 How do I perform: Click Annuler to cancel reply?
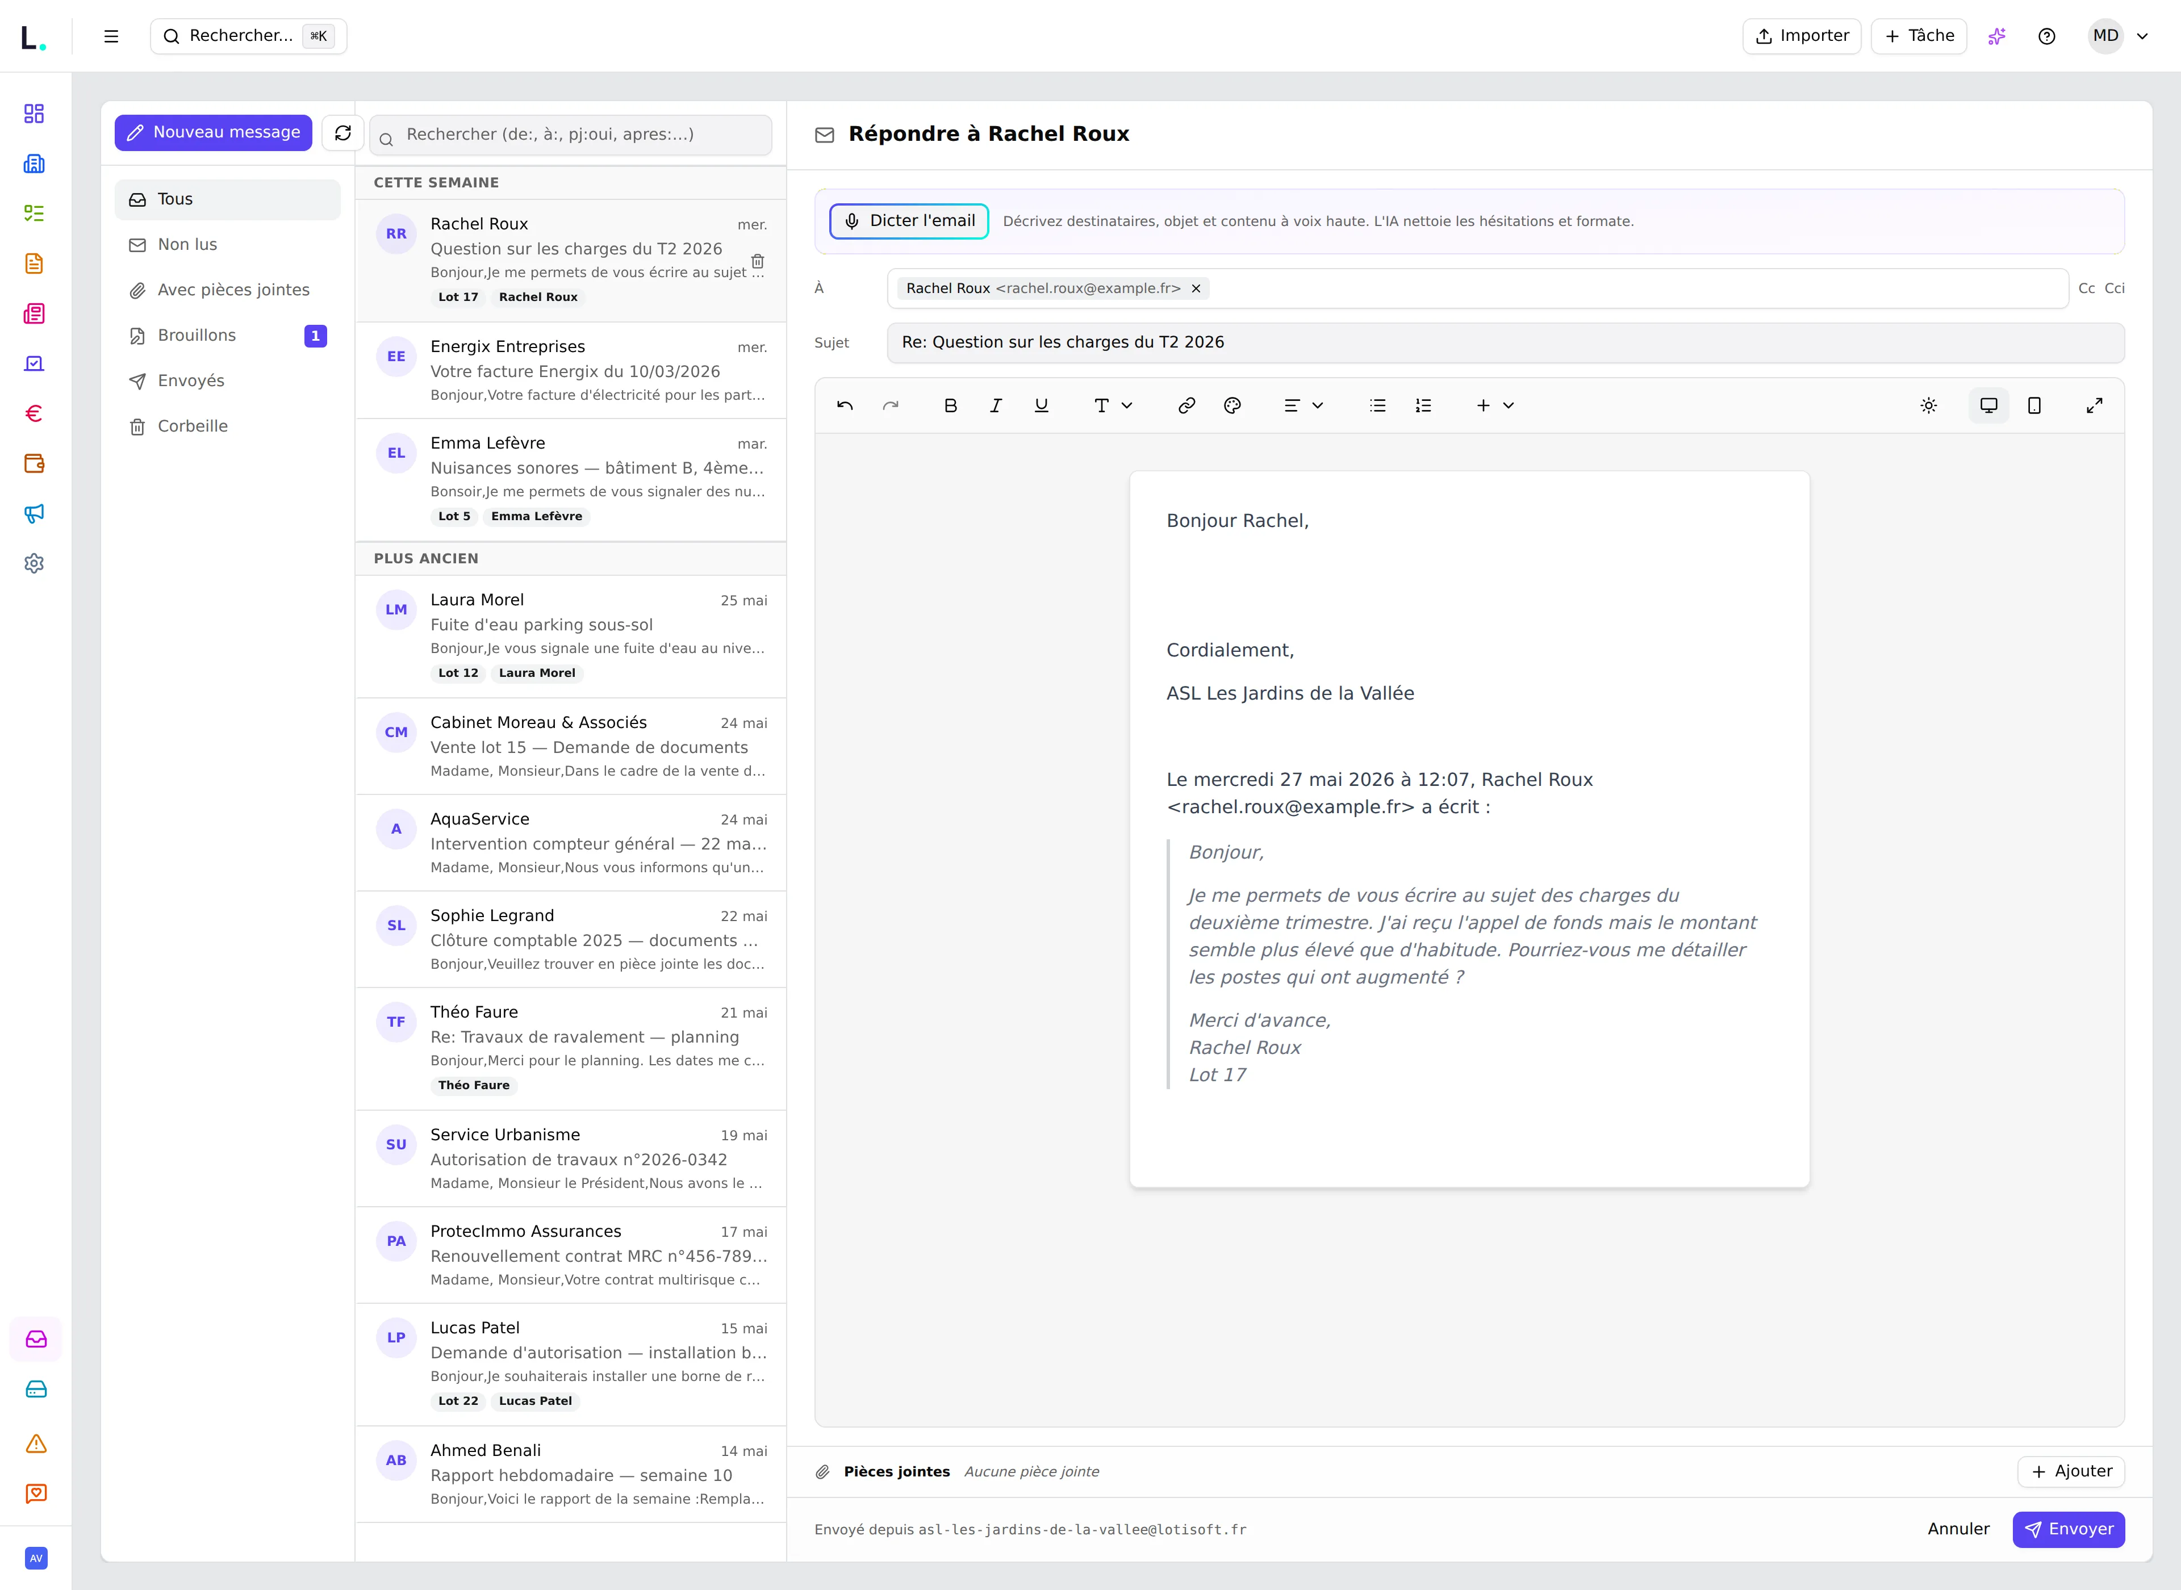tap(1958, 1529)
